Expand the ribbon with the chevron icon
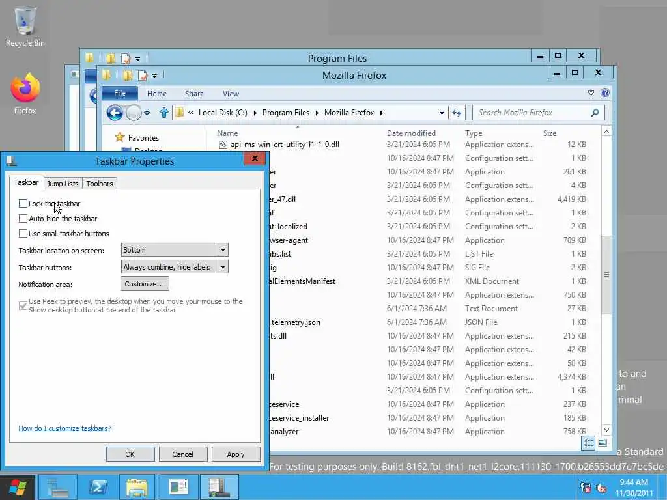 tap(591, 92)
